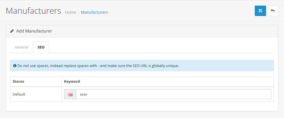Click the Add Manufacturer panel title

[34, 31]
